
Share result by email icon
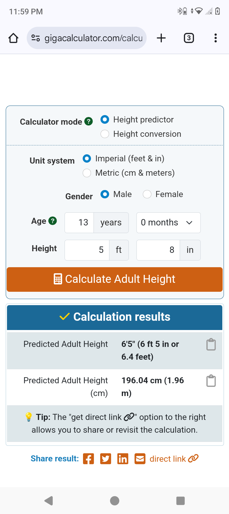(140, 459)
